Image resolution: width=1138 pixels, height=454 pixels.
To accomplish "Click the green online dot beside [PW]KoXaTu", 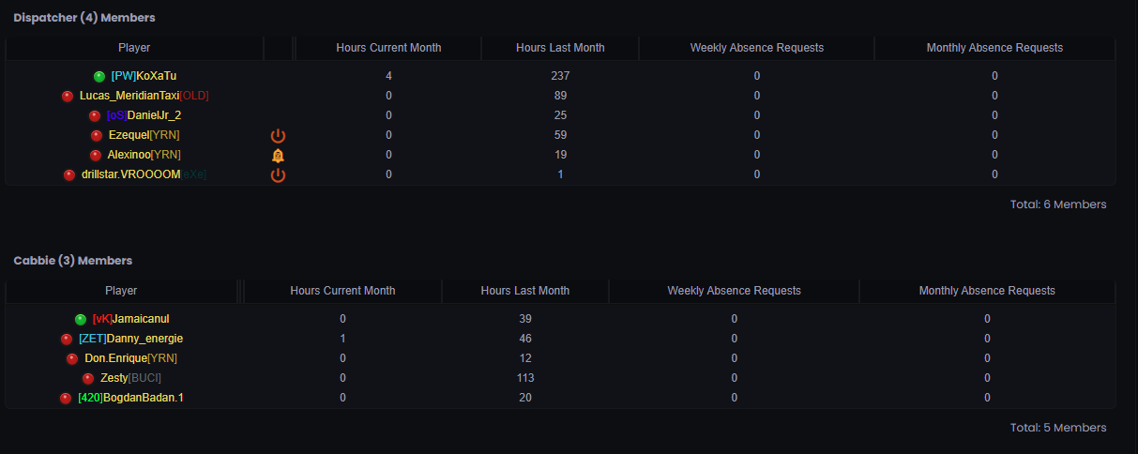I will click(99, 77).
